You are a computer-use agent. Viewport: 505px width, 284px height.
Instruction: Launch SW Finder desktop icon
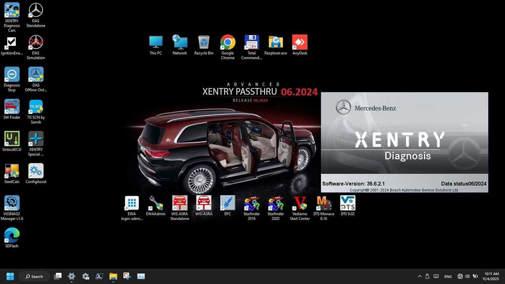pyautogui.click(x=12, y=109)
